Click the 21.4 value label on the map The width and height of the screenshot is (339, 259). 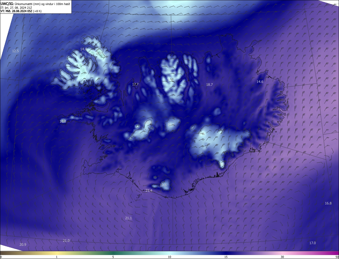[149, 191]
